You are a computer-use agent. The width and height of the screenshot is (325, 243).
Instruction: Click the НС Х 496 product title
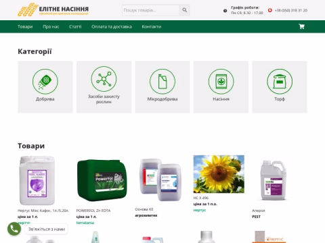pos(201,198)
